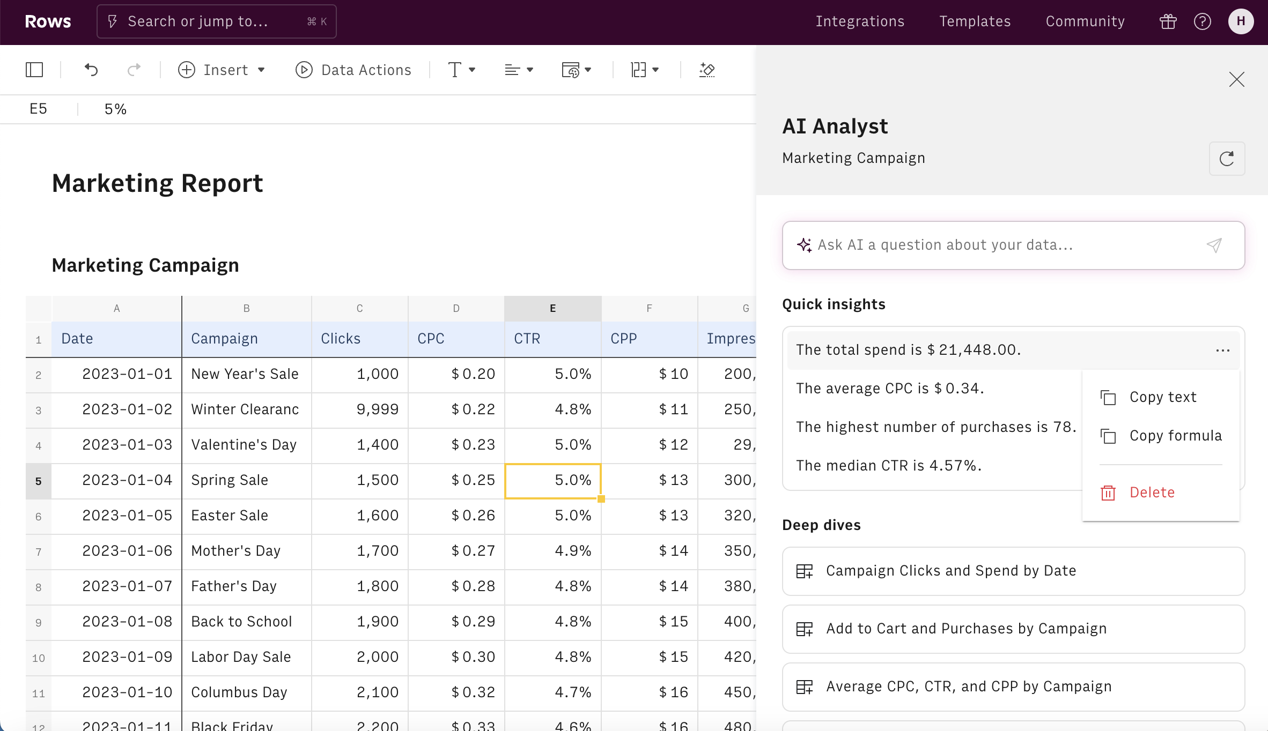This screenshot has width=1268, height=731.
Task: Focus the Search or jump to field
Action: 217,21
